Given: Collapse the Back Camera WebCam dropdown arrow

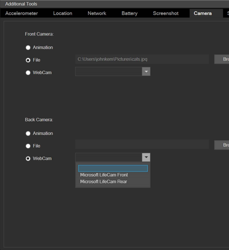Looking at the screenshot, I should pos(146,157).
